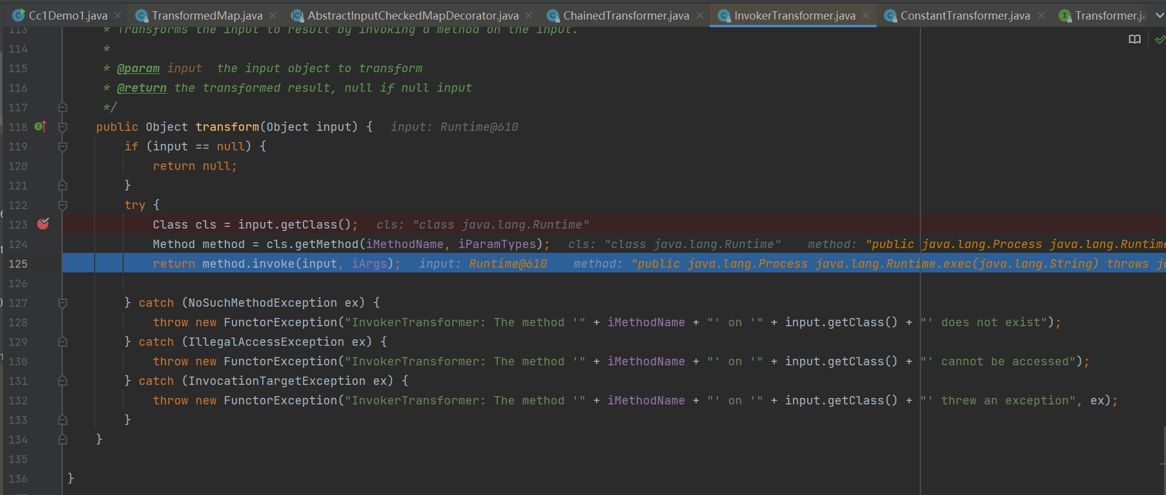Viewport: 1166px width, 495px height.
Task: Close the ConstantTransformer.java tab
Action: pyautogui.click(x=1041, y=15)
